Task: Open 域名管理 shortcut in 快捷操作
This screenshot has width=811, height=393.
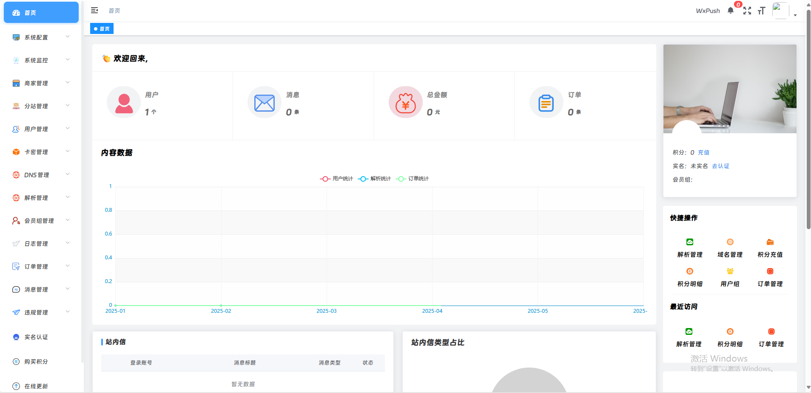Action: 730,248
